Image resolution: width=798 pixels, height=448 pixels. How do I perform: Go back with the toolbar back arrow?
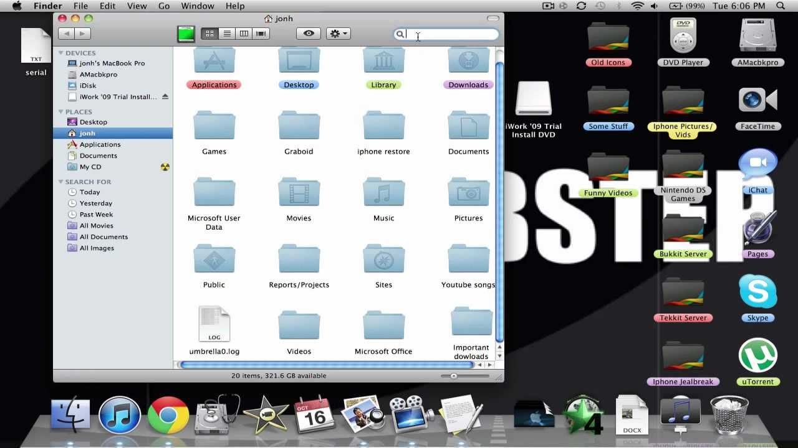point(67,34)
